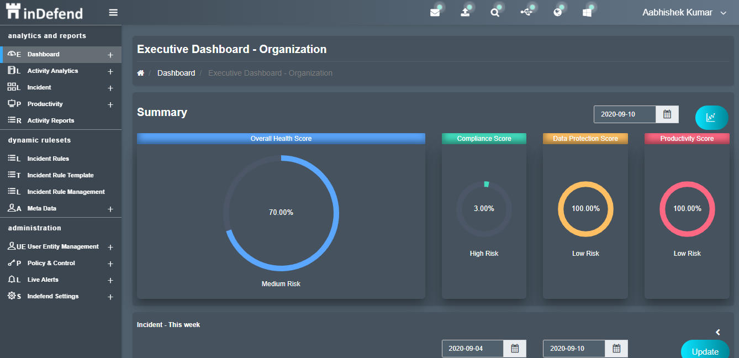Image resolution: width=739 pixels, height=358 pixels.
Task: Open Activity Reports in the sidebar
Action: pyautogui.click(x=51, y=120)
